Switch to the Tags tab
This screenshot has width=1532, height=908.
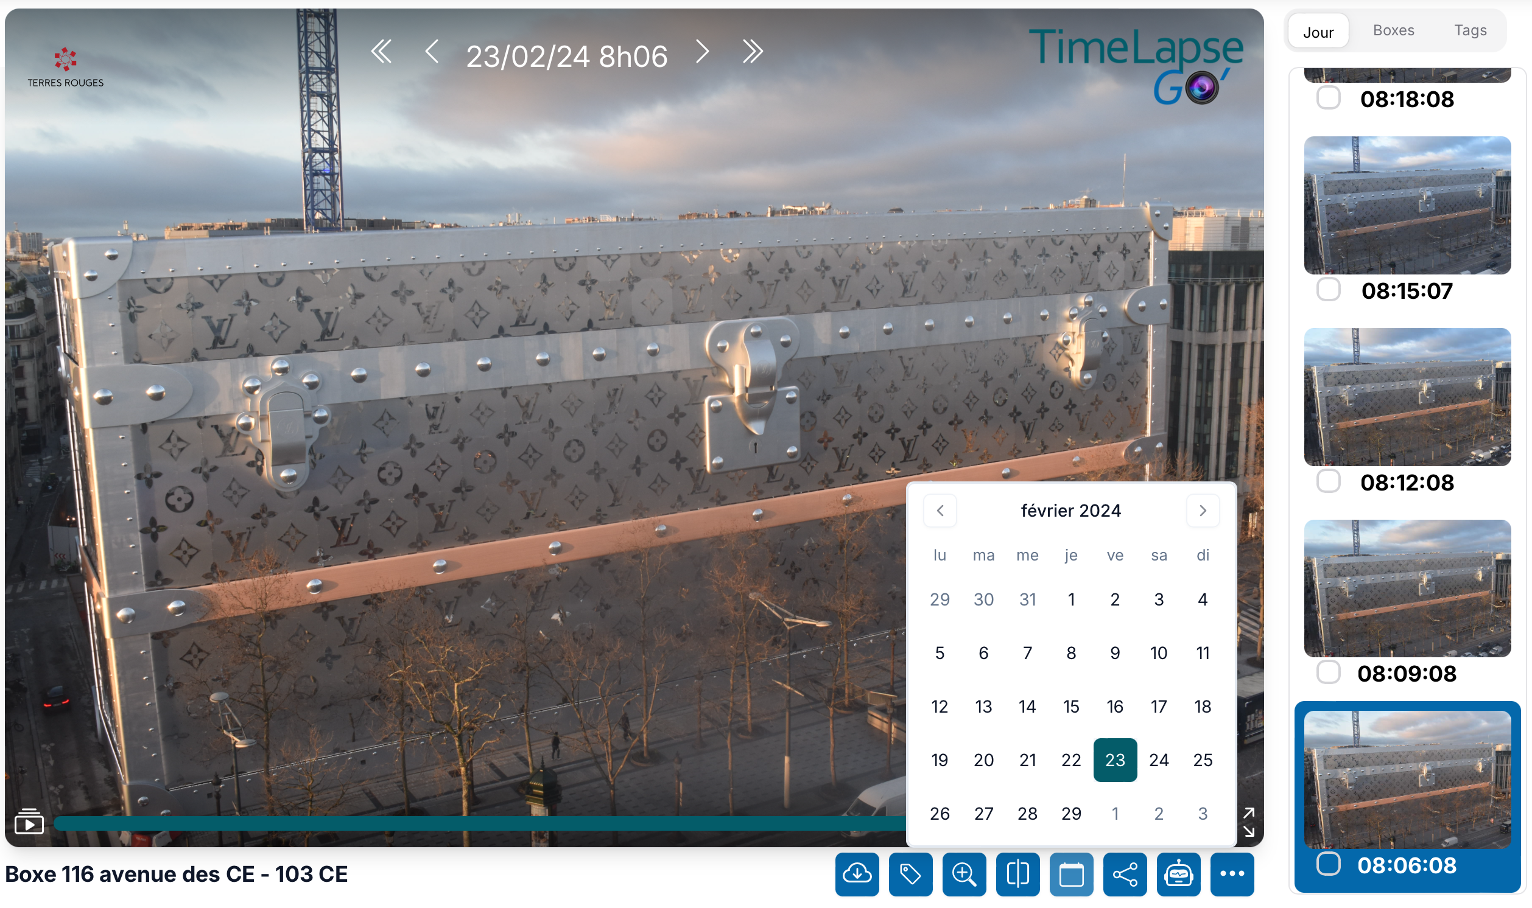pyautogui.click(x=1470, y=30)
